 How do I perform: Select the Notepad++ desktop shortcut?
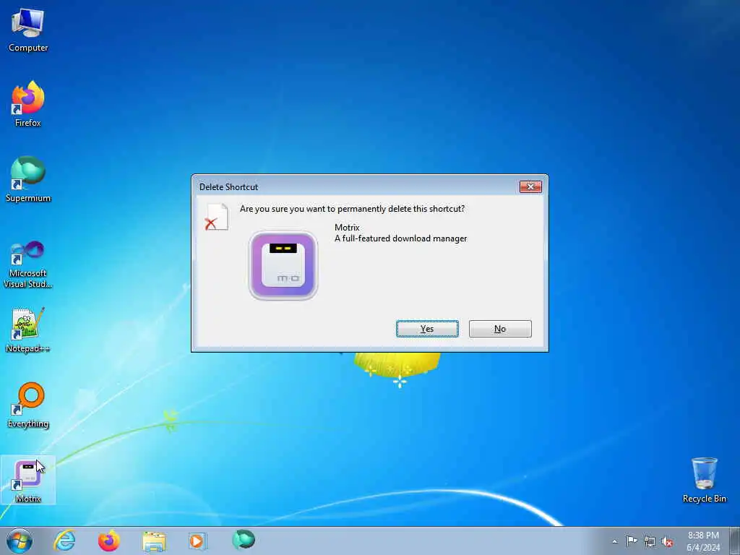pyautogui.click(x=28, y=330)
